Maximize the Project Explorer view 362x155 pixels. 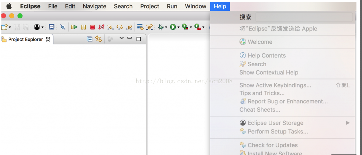click(x=138, y=39)
